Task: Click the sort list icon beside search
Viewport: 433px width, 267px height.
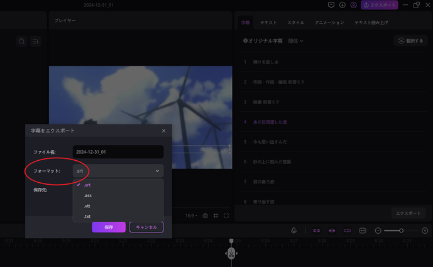Action: (x=35, y=41)
